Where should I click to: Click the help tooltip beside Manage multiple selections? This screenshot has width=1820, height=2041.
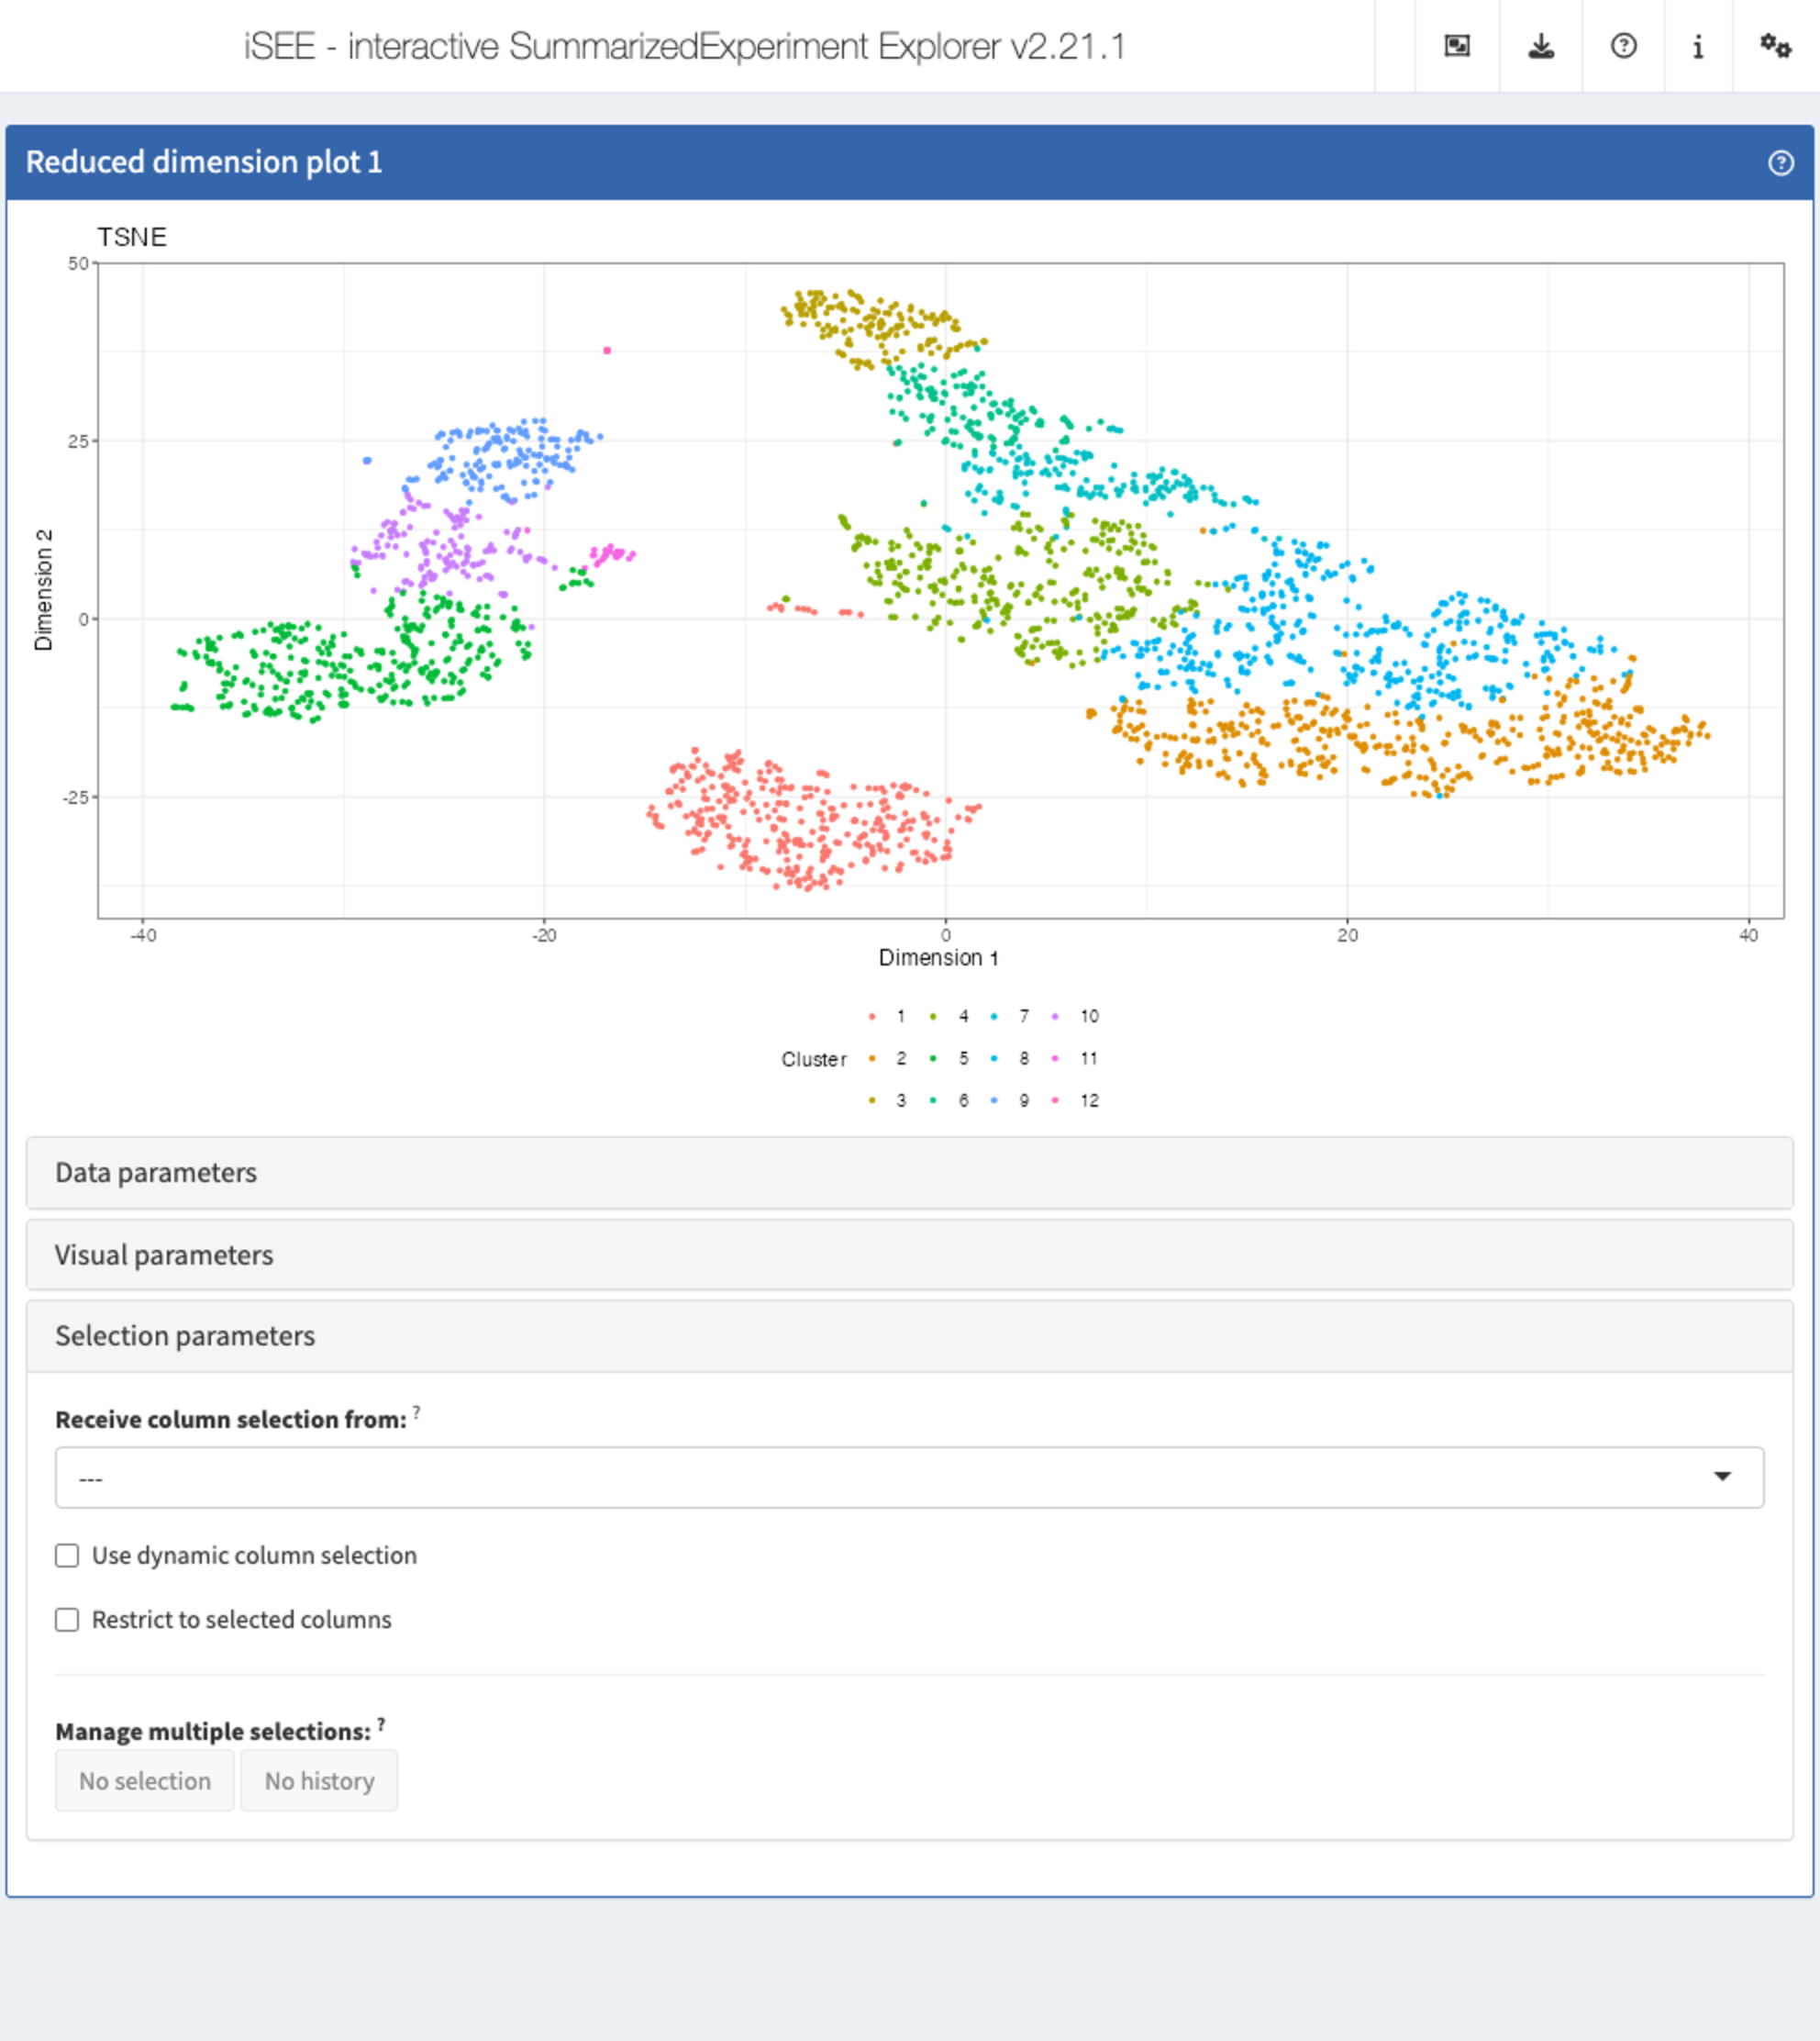click(x=381, y=1723)
